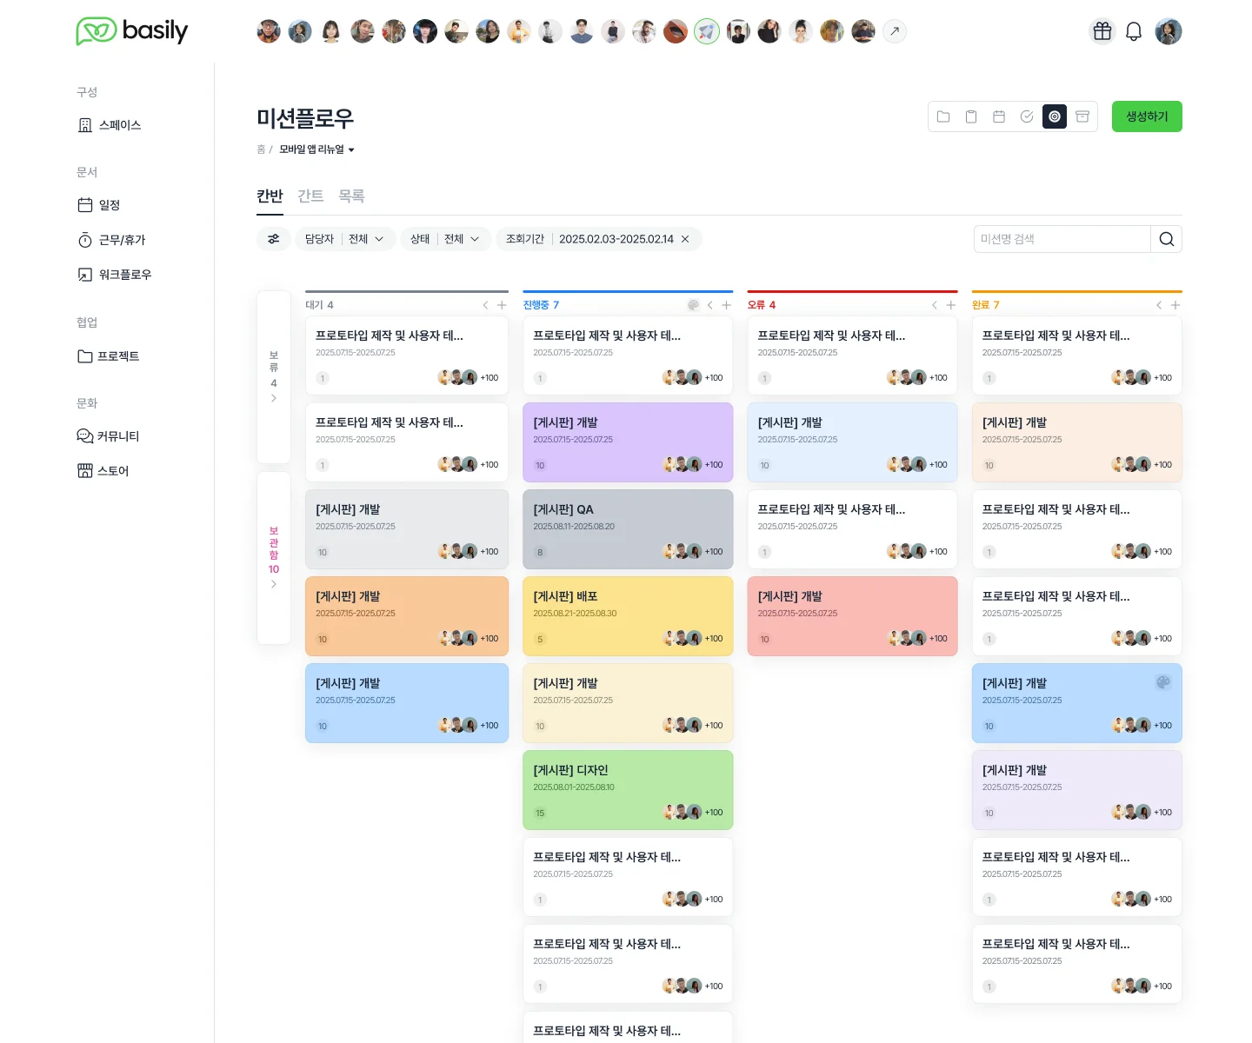Screen dimensions: 1252x1043
Task: Click the 대기 4 column title
Action: [319, 305]
